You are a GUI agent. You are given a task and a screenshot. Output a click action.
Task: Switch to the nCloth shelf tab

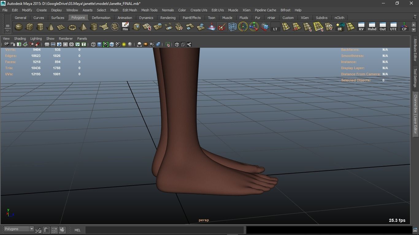[339, 18]
